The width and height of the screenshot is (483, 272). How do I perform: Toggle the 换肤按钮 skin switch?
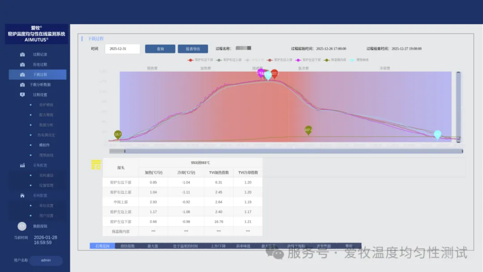22,226
